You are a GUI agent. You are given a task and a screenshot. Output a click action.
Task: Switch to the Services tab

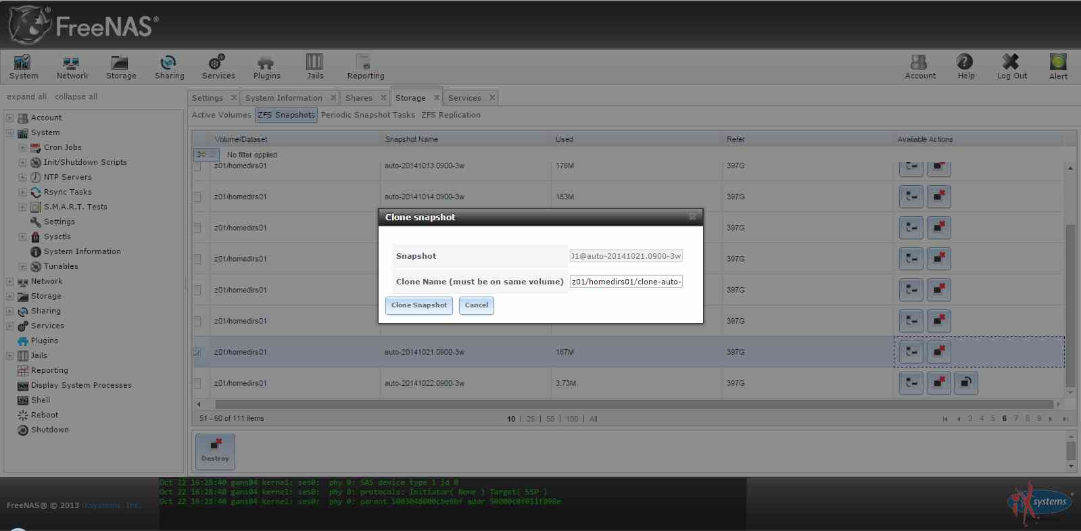point(464,98)
